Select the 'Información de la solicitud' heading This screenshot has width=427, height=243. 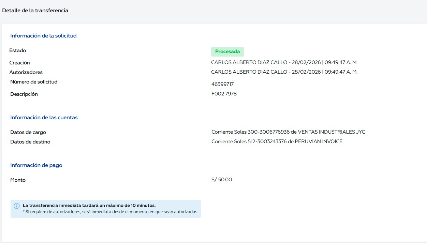(x=43, y=36)
